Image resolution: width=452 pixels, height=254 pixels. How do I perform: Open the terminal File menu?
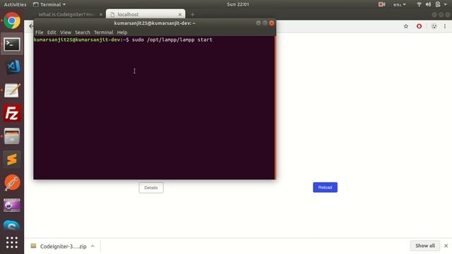(40, 32)
